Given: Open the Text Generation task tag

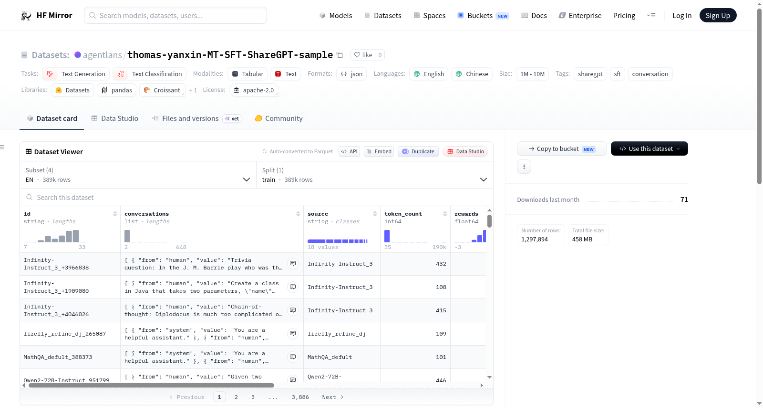Looking at the screenshot, I should [76, 74].
